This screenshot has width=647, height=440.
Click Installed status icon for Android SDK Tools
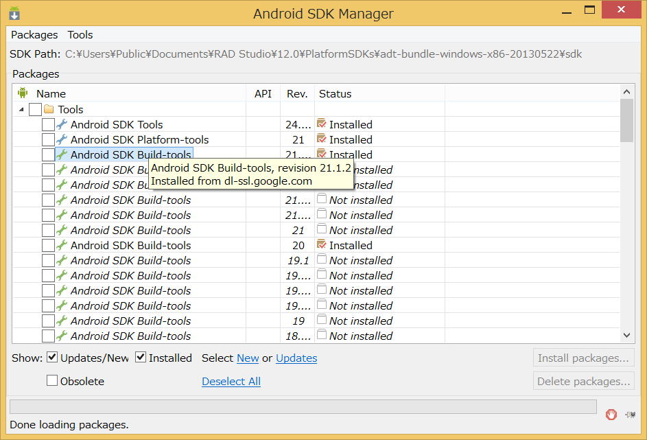(x=322, y=124)
